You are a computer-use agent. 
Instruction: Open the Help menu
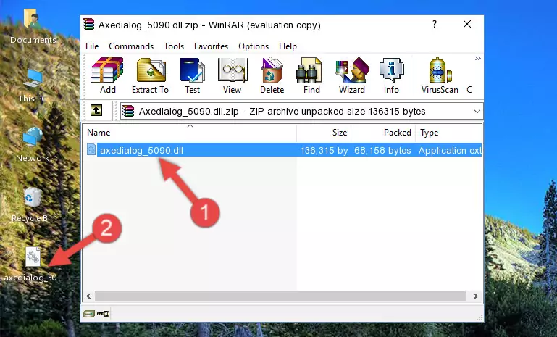pyautogui.click(x=288, y=46)
